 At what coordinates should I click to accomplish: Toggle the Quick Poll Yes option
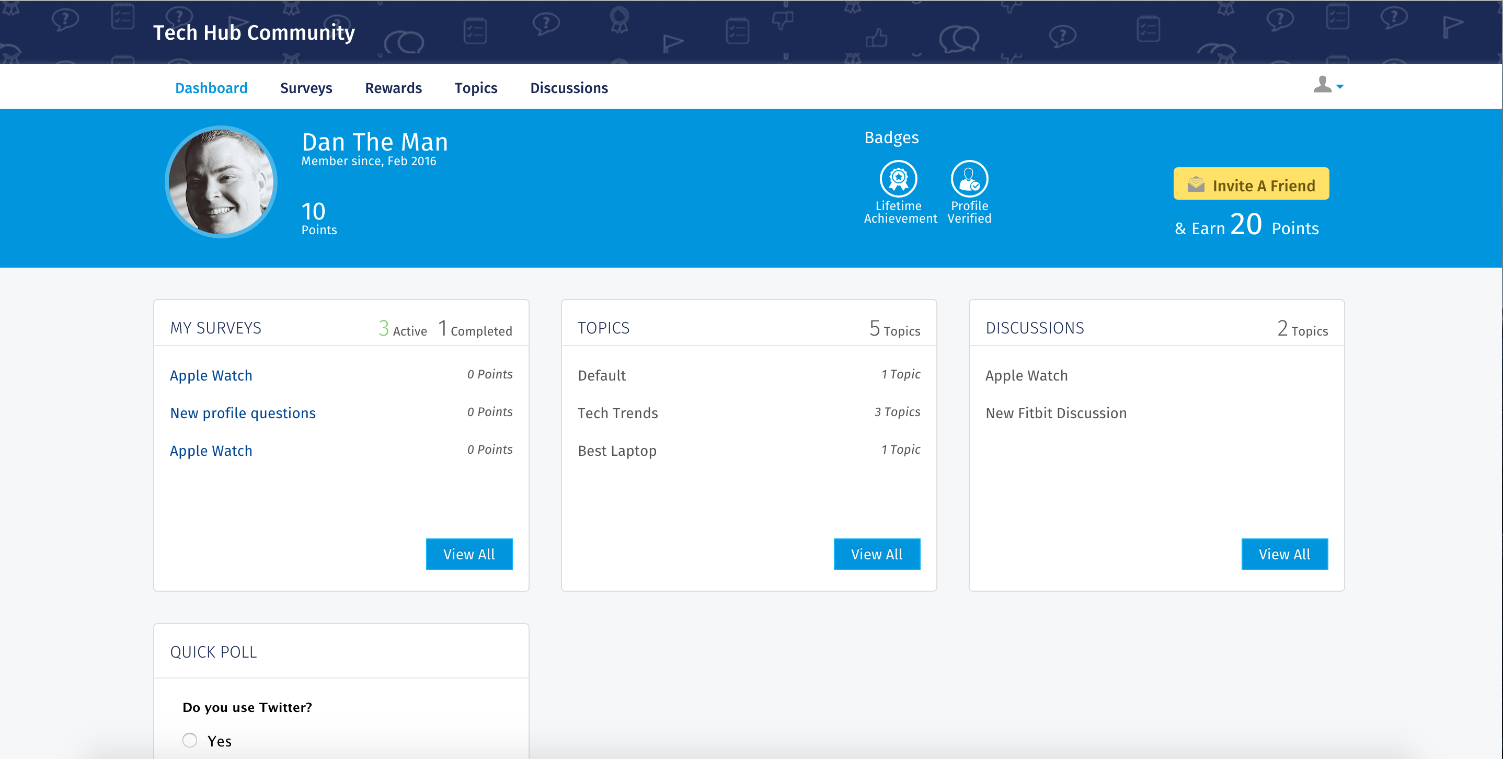pyautogui.click(x=191, y=741)
